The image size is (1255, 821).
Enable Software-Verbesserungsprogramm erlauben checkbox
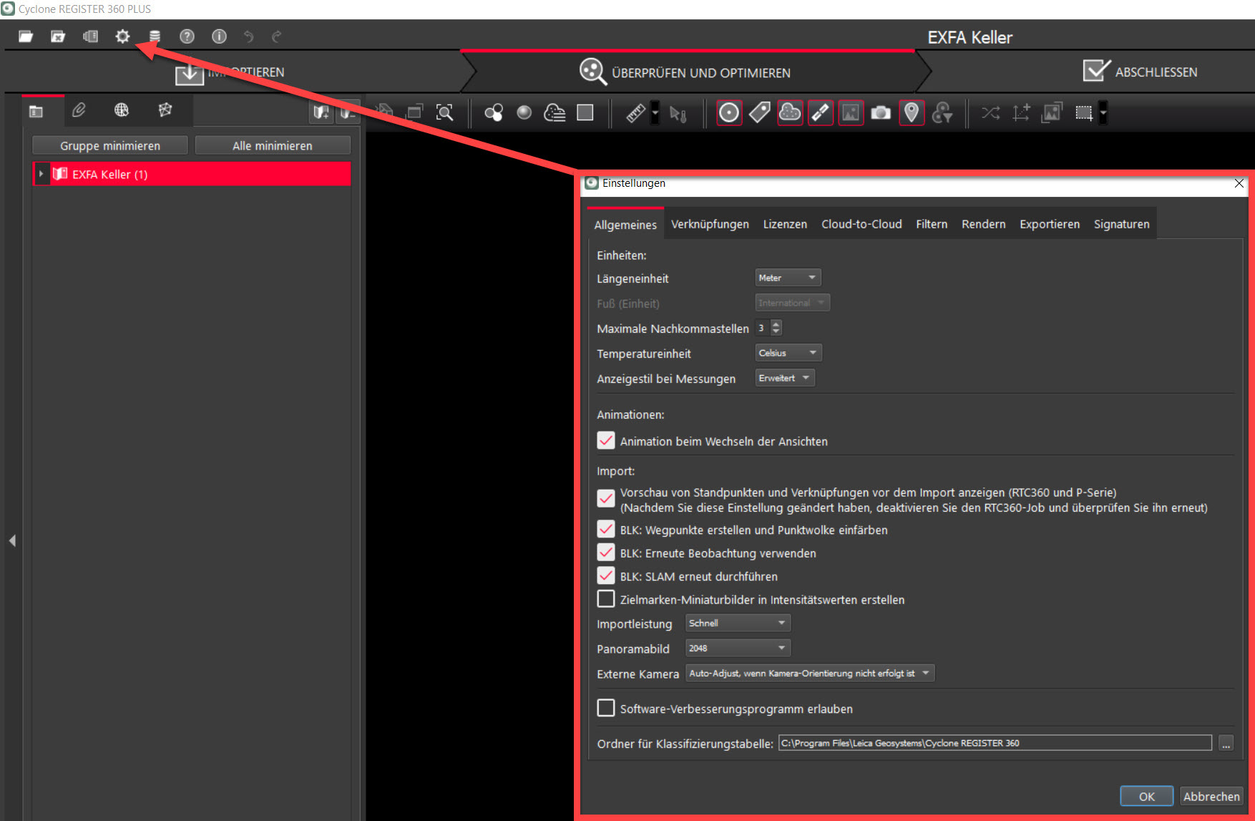pyautogui.click(x=606, y=708)
